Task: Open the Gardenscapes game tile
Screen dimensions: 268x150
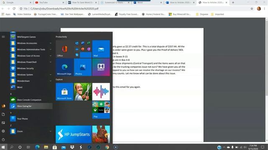Action: coord(83,92)
